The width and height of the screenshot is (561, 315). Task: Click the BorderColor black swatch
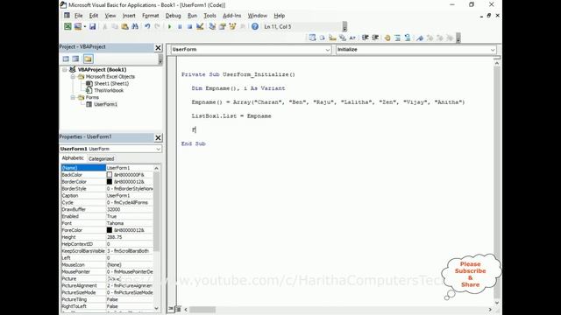(110, 181)
